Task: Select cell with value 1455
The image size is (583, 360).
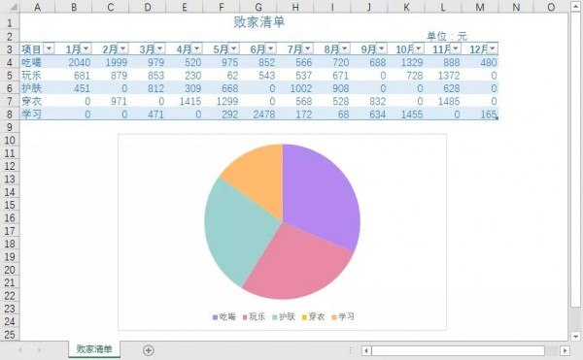Action: coord(406,114)
